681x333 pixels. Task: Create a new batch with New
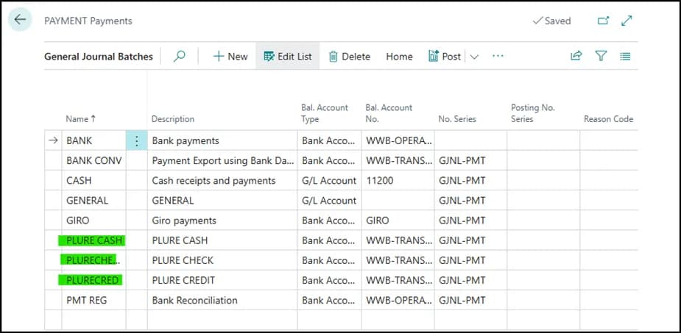230,57
